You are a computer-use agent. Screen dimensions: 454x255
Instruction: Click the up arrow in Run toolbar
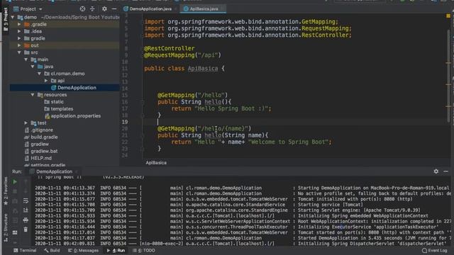[x=26, y=181]
